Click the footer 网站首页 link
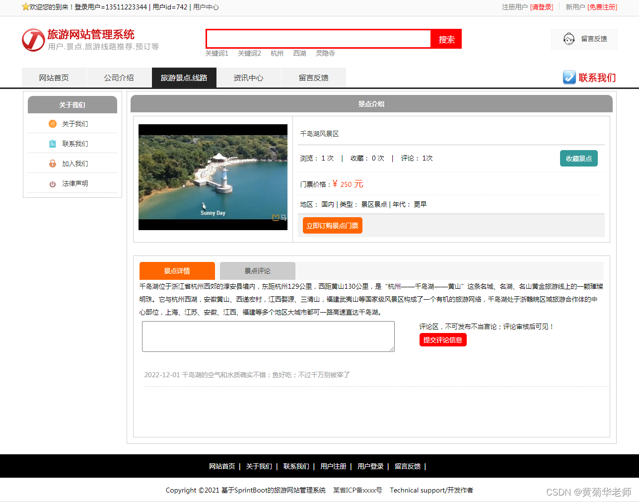Screen dimensions: 639x502 coord(222,466)
